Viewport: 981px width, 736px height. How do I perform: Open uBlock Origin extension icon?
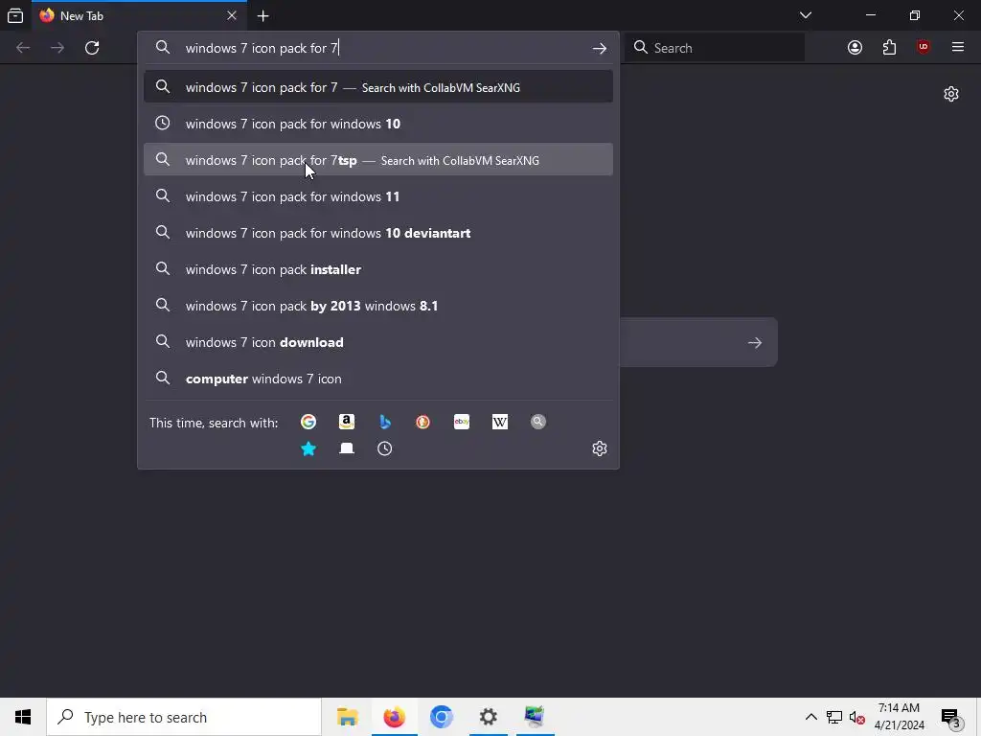924,48
